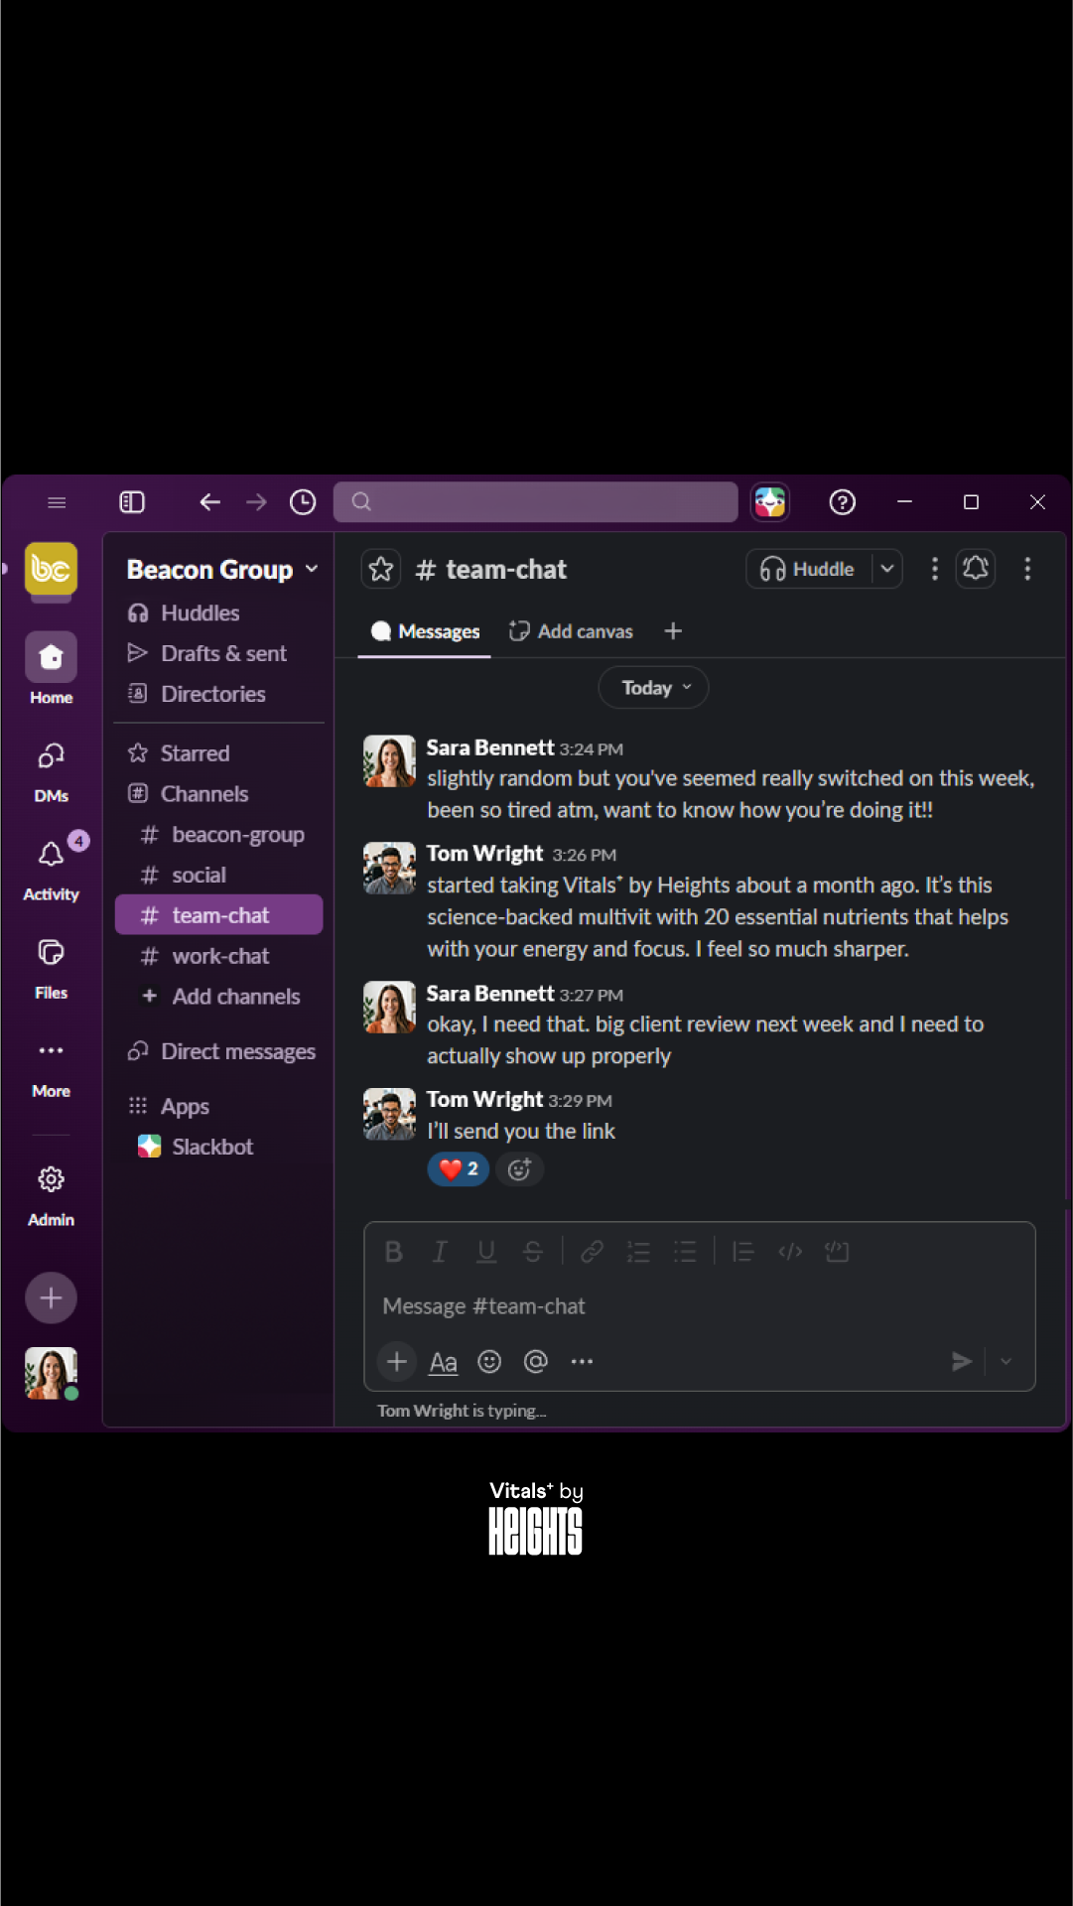The height and width of the screenshot is (1906, 1073).
Task: Toggle bold formatting
Action: (x=393, y=1252)
